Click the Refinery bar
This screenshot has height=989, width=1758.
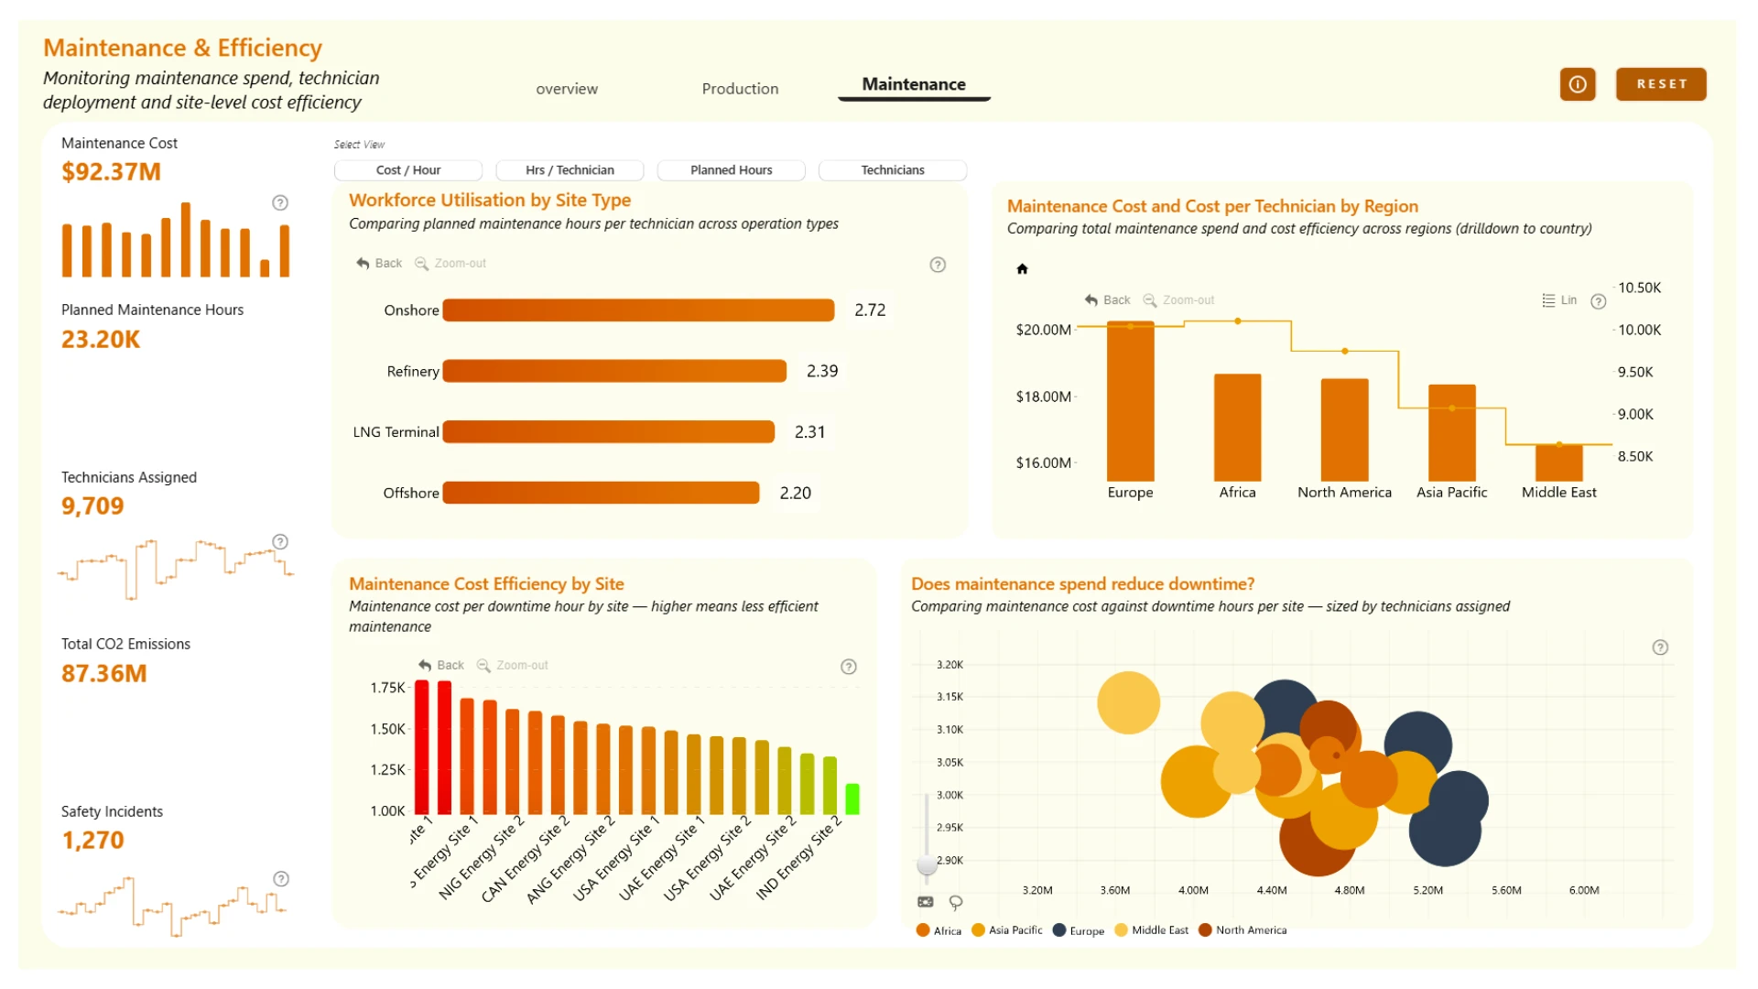pos(614,371)
